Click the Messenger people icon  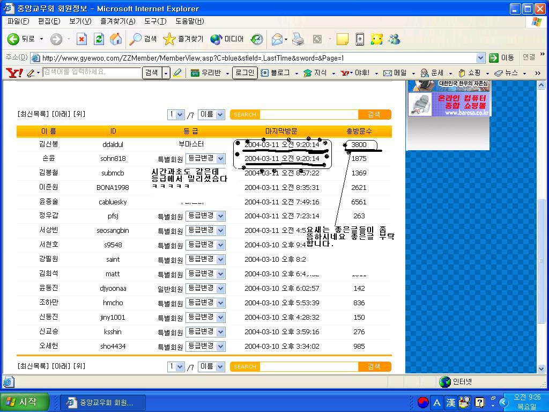[394, 39]
